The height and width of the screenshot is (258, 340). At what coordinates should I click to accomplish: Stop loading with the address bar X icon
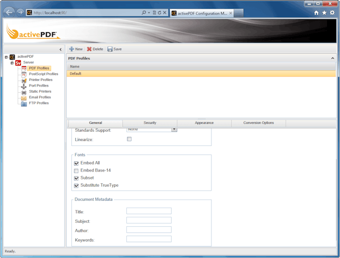(164, 12)
